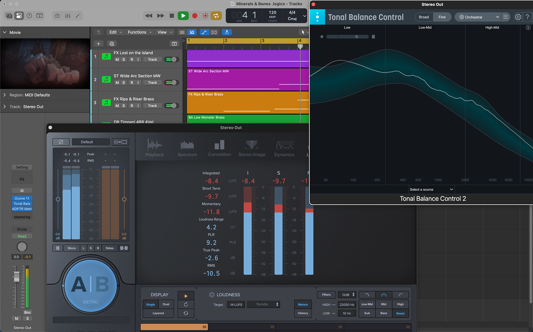Open Ozone 11 plugin slot
Screen dimensions: 533x332
[x=22, y=198]
